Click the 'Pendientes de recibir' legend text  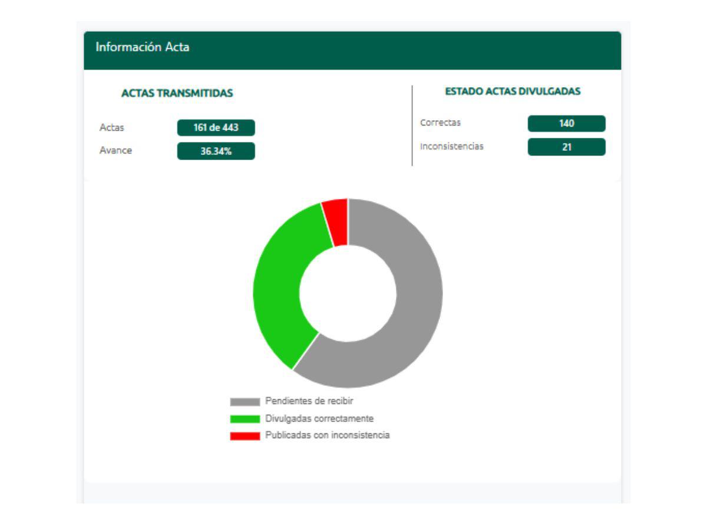pyautogui.click(x=309, y=401)
